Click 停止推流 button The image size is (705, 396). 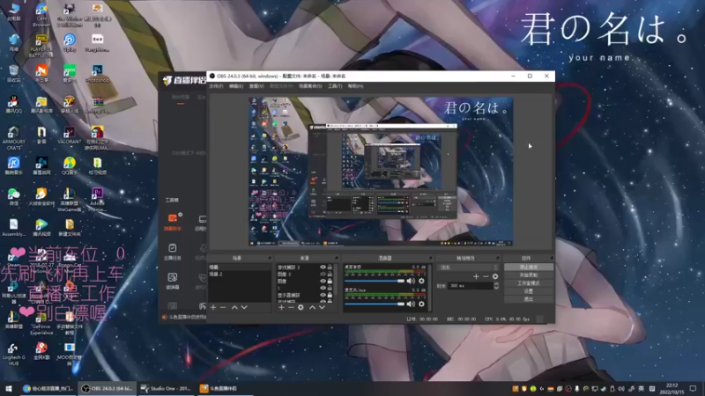[528, 267]
